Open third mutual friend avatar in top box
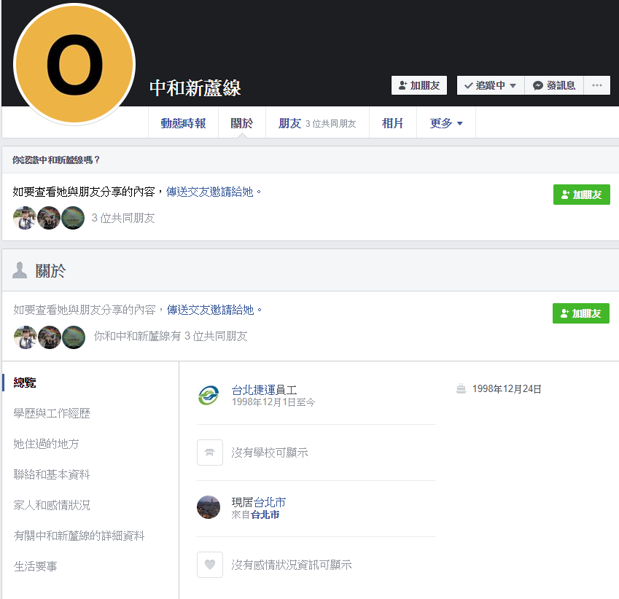The image size is (619, 599). (x=73, y=218)
